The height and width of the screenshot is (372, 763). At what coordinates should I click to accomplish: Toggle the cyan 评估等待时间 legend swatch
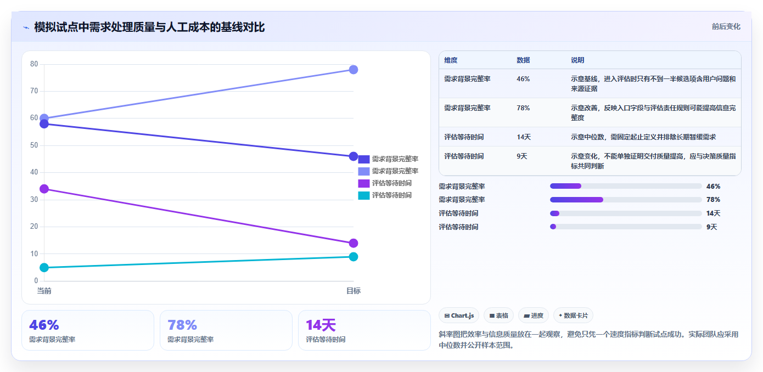(363, 195)
